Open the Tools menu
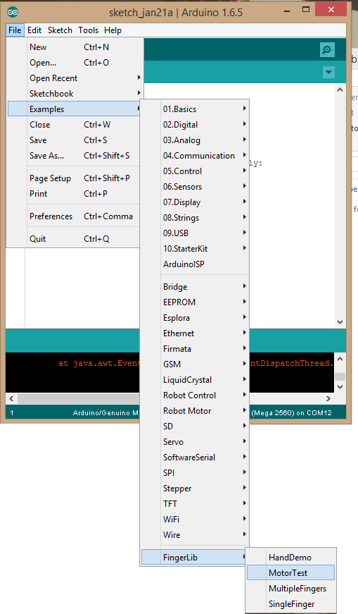The height and width of the screenshot is (614, 358). click(x=89, y=30)
